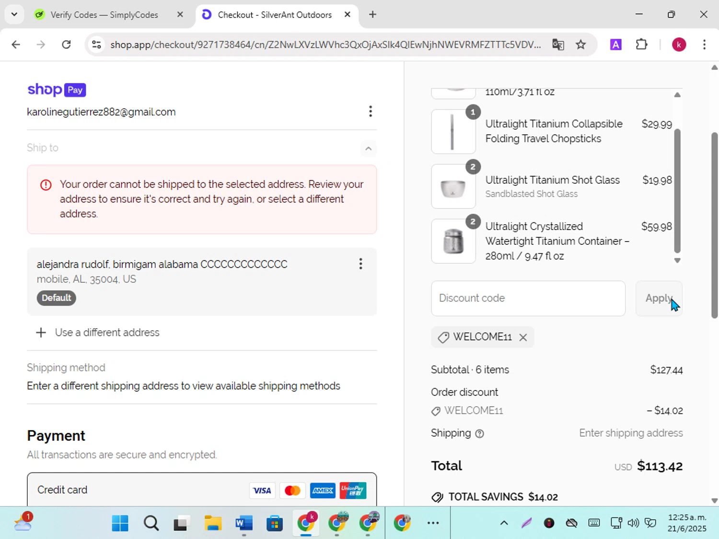Open the purple A extension
The image size is (719, 539).
pyautogui.click(x=616, y=45)
